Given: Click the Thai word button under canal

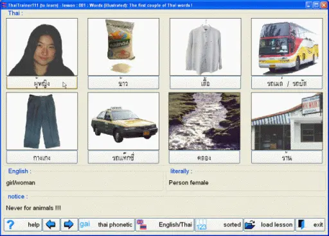Looking at the screenshot, I should (204, 157).
